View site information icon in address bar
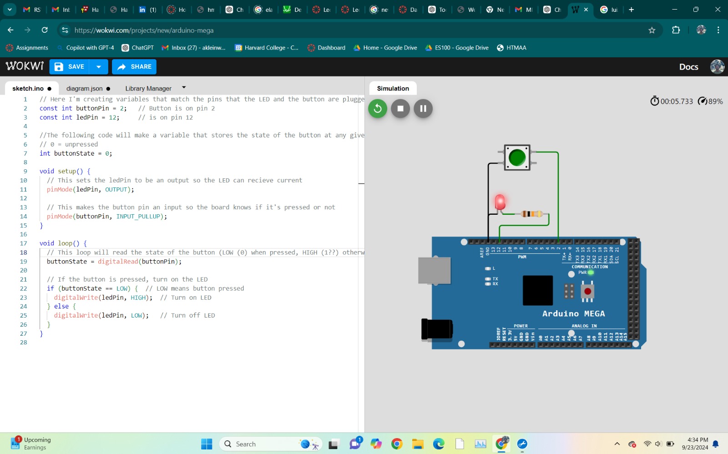 pyautogui.click(x=65, y=30)
